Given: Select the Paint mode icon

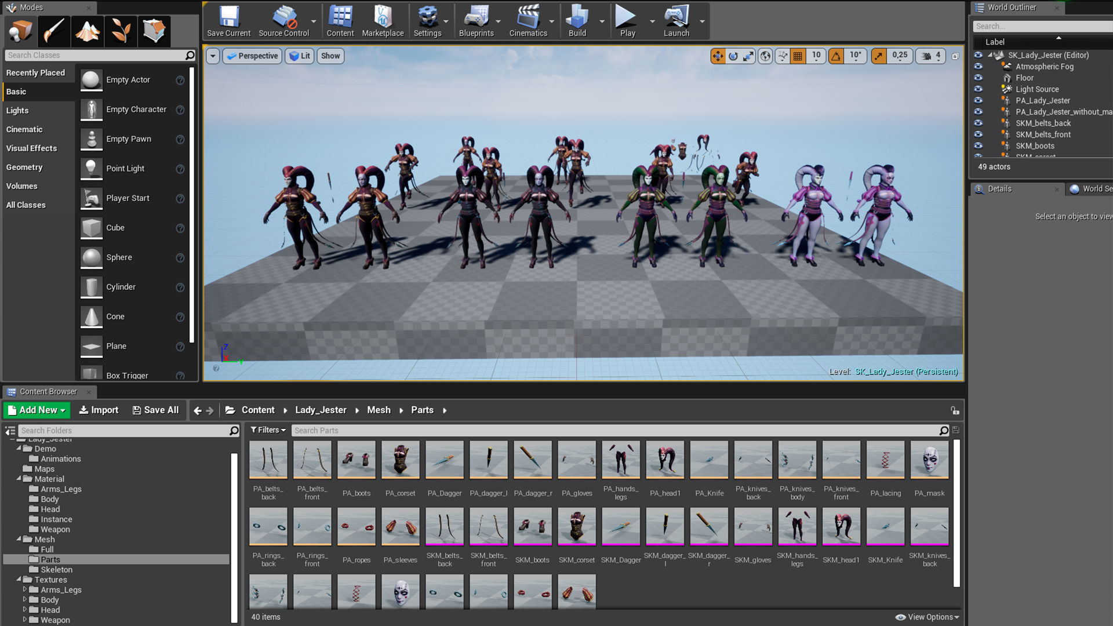Looking at the screenshot, I should click(54, 31).
